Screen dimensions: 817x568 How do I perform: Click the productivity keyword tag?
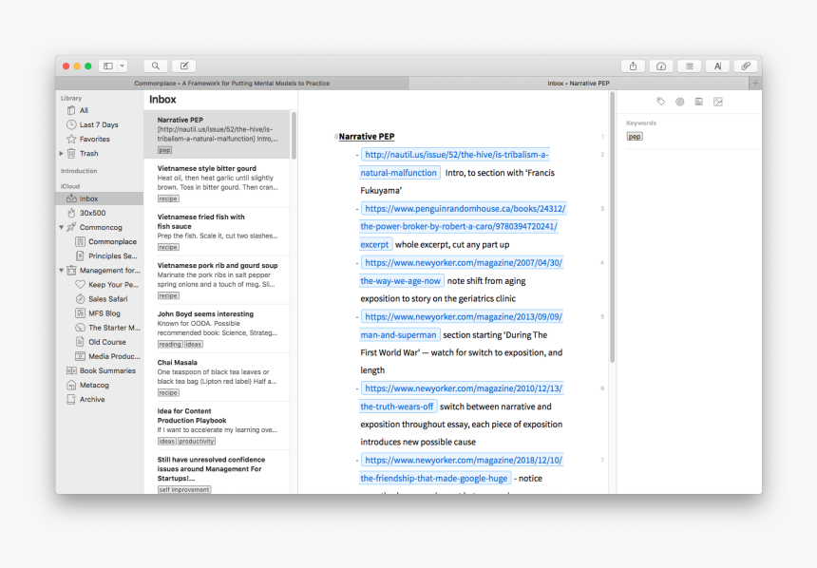[x=197, y=442]
